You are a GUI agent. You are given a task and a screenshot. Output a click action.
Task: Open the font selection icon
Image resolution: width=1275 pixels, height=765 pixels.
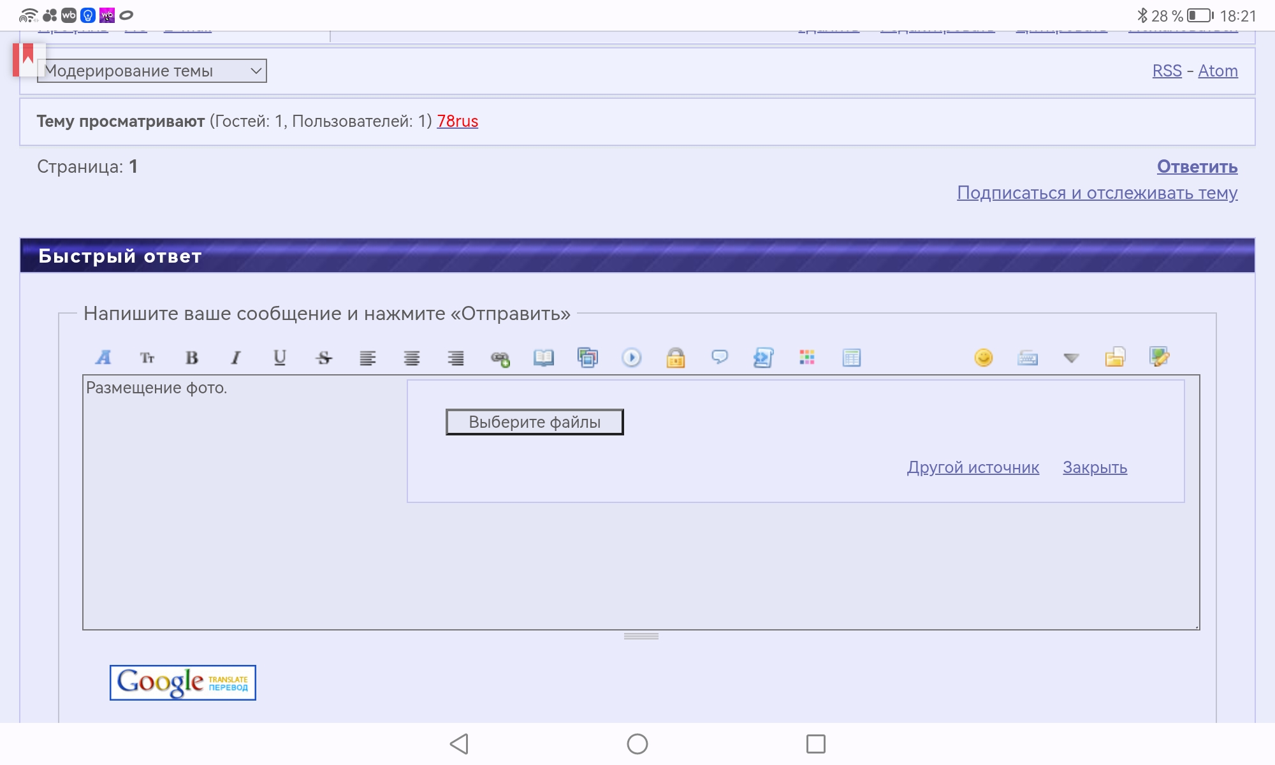103,358
